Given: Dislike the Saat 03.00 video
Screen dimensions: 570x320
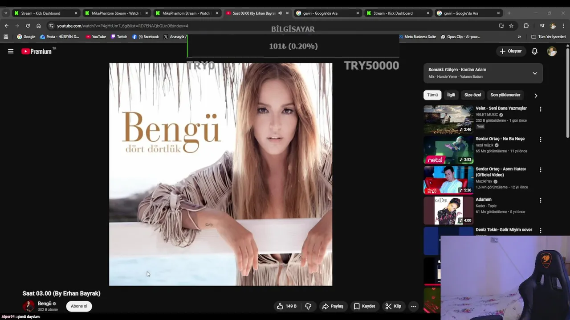Looking at the screenshot, I should (308, 306).
